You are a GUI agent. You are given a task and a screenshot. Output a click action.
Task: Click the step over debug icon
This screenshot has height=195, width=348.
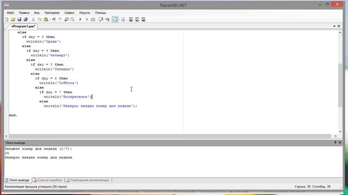[x=101, y=19]
